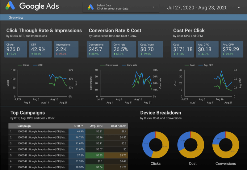Click the Conv. rate 26.5% scorecard
The height and width of the screenshot is (170, 247).
[x=124, y=49]
